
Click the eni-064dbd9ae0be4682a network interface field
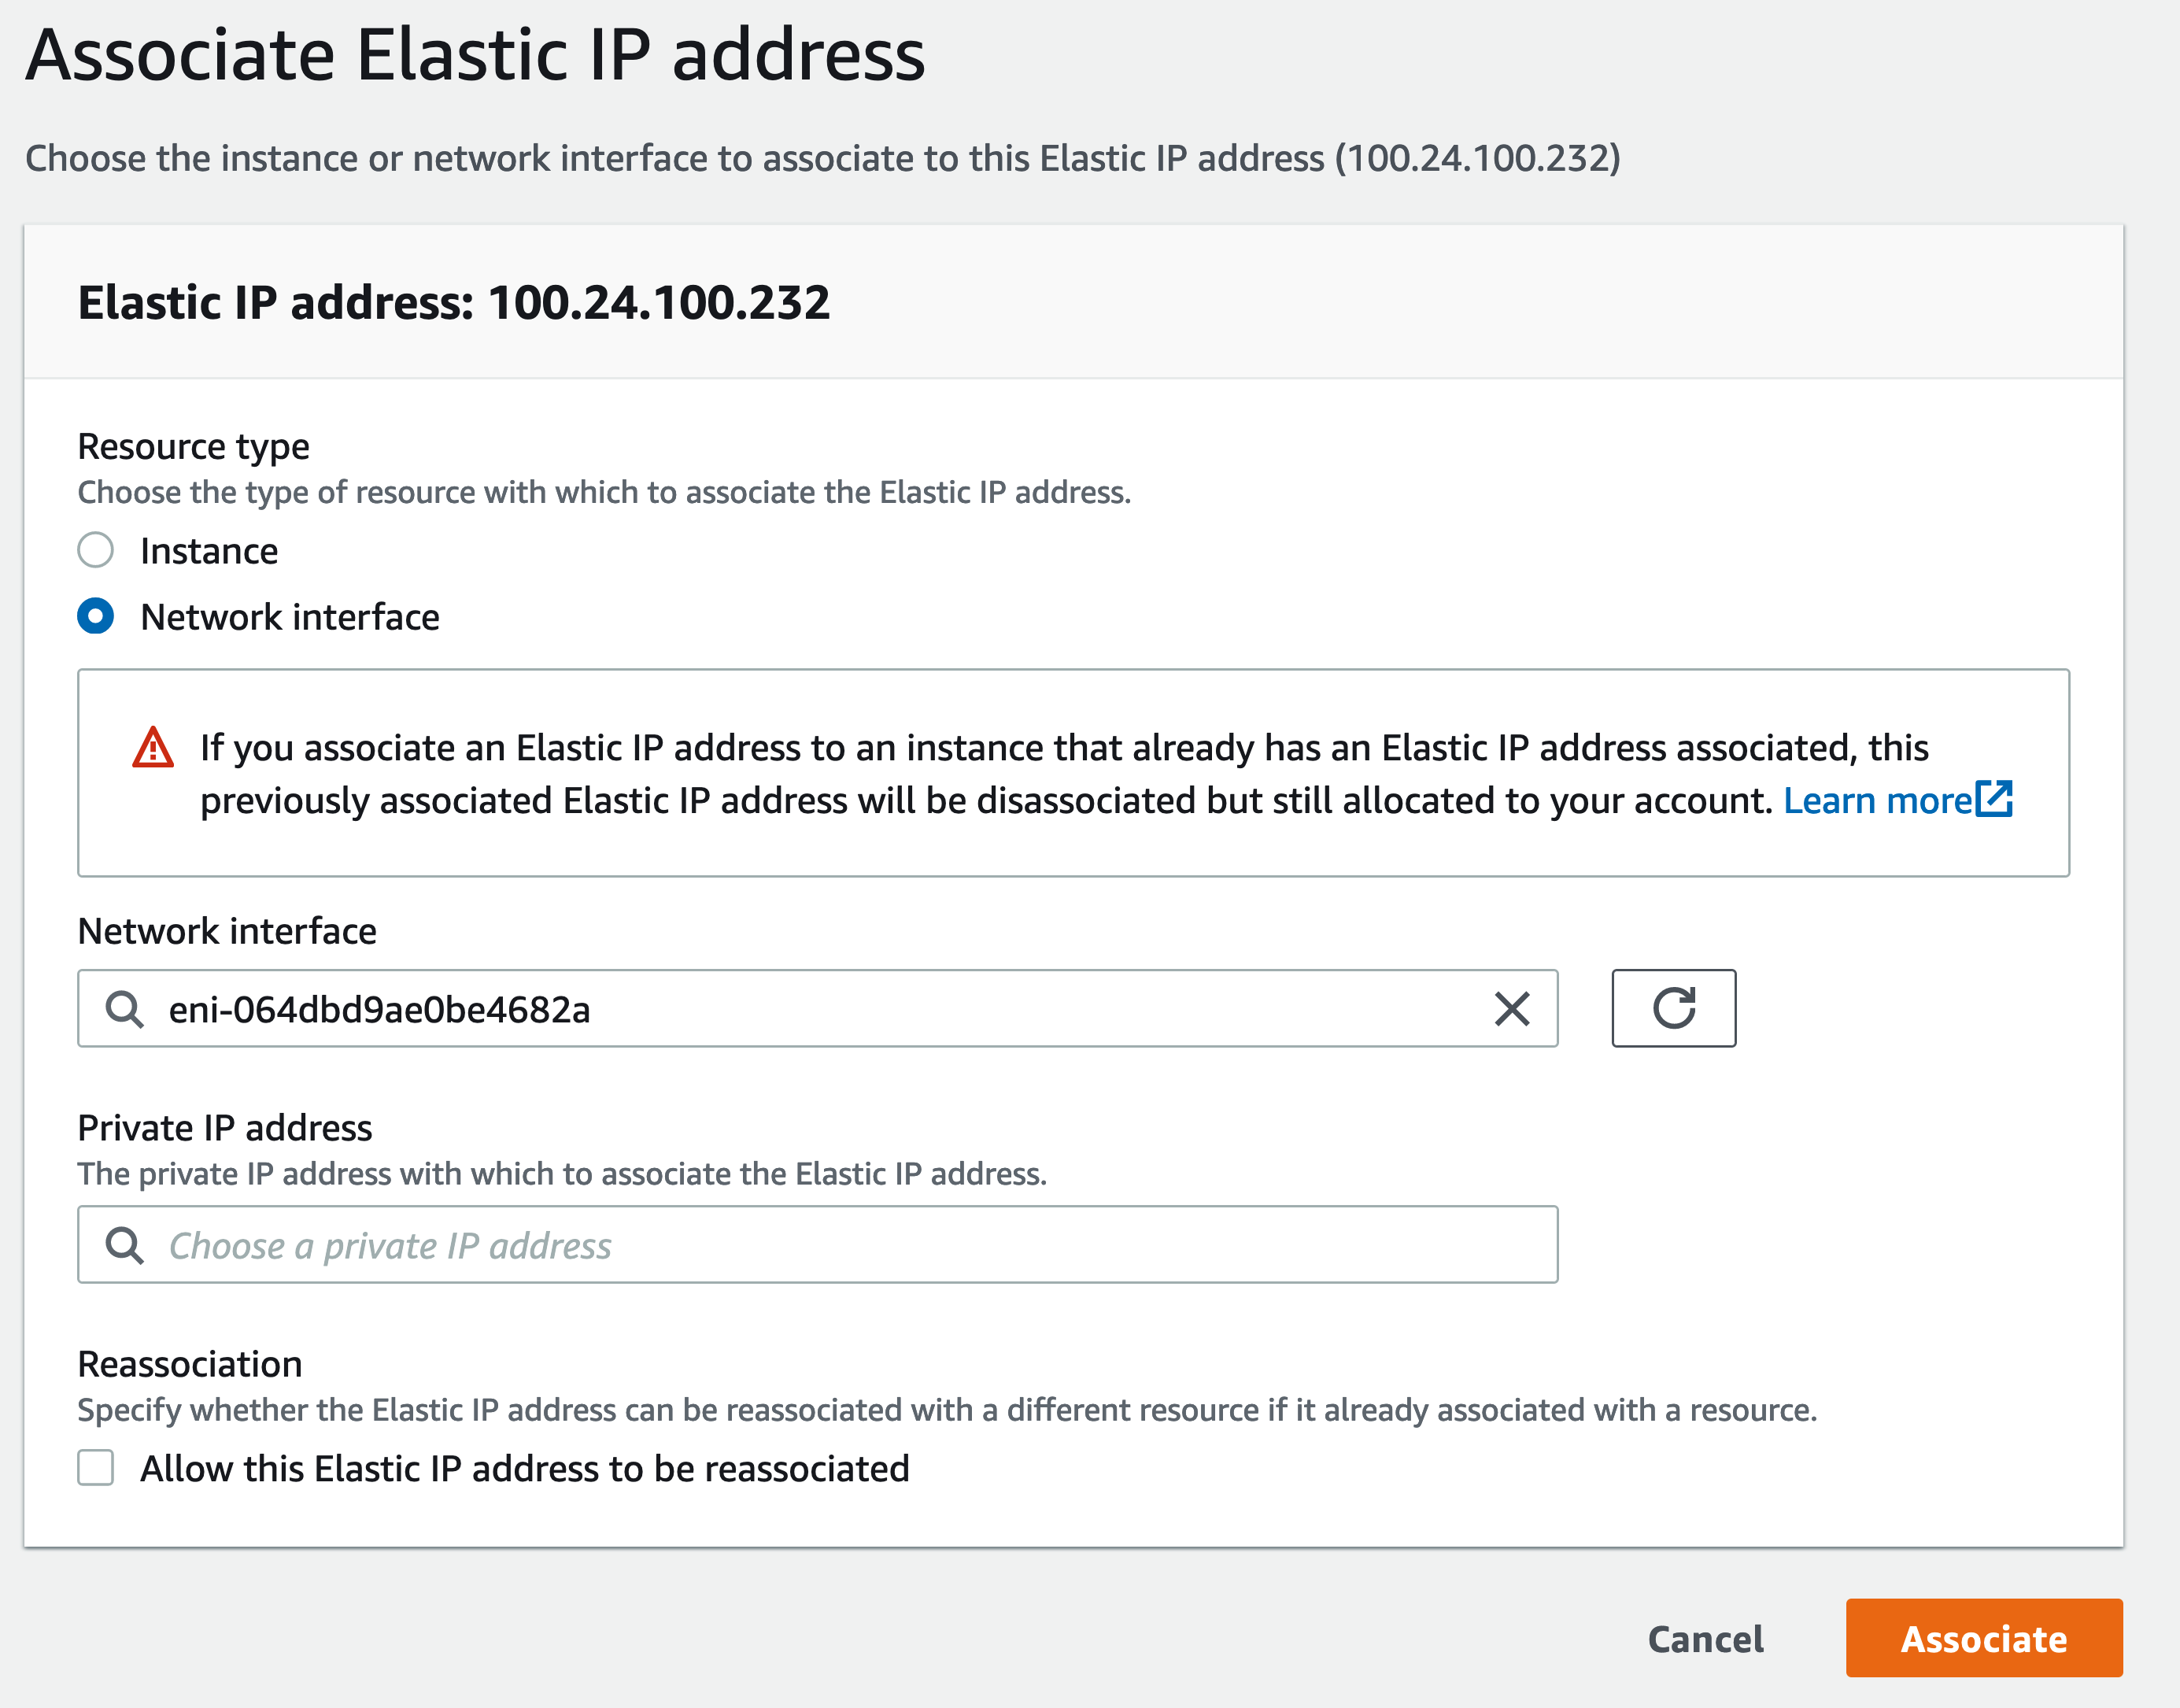click(x=817, y=1008)
